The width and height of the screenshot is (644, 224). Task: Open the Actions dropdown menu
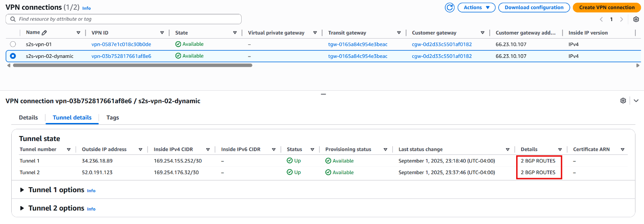tap(476, 7)
